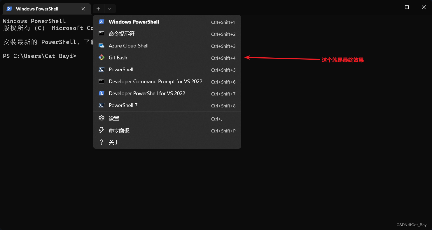Close the Windows PowerShell tab
The width and height of the screenshot is (432, 230).
point(83,9)
